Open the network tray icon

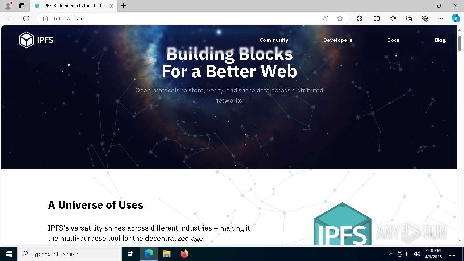409,254
